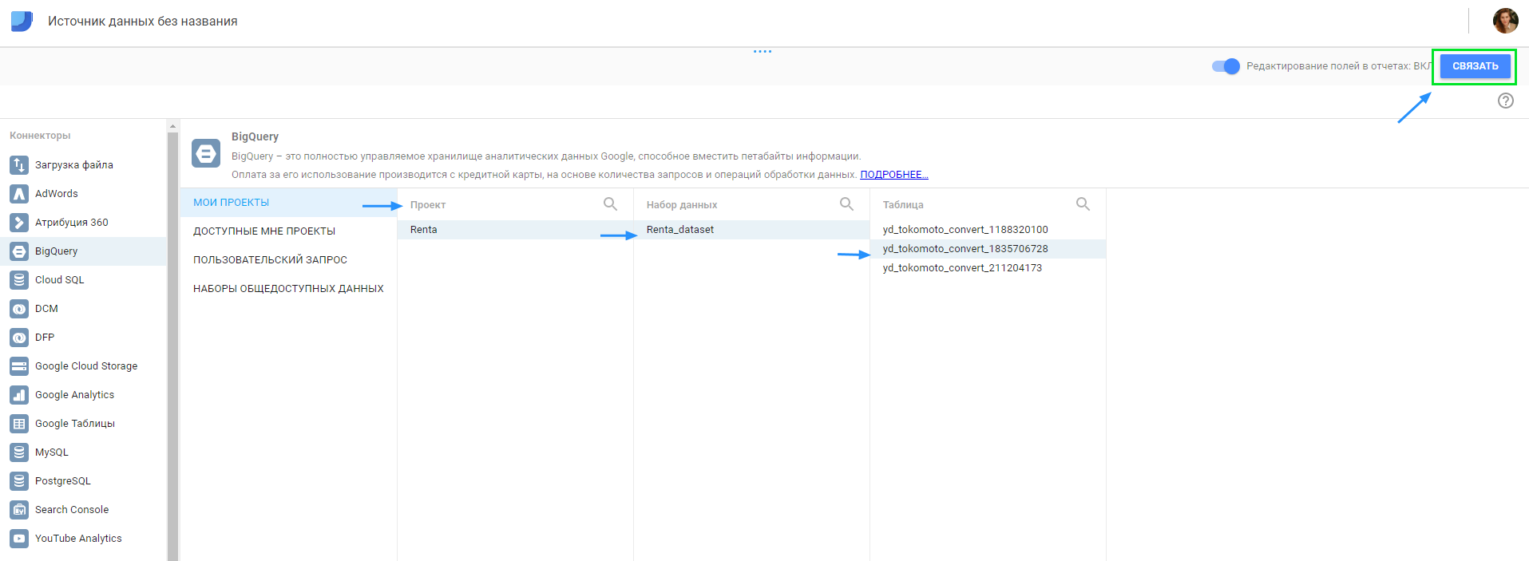Choose the Загрузка файла connector label

[x=74, y=165]
